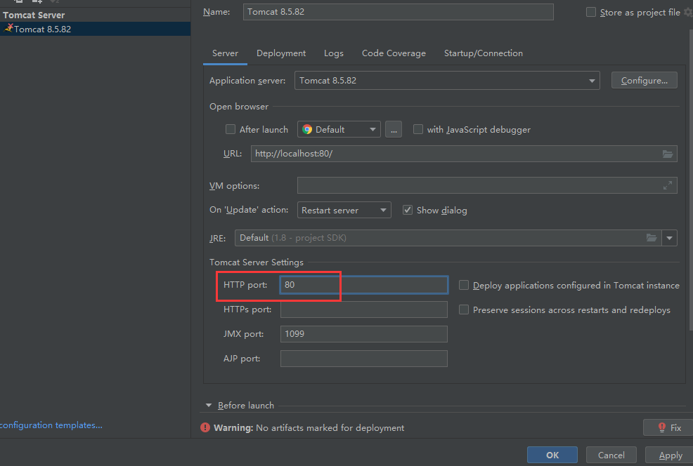Collapse the Before launch section
The image size is (693, 466).
pyautogui.click(x=209, y=406)
